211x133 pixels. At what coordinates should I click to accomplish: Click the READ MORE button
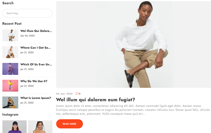70,124
